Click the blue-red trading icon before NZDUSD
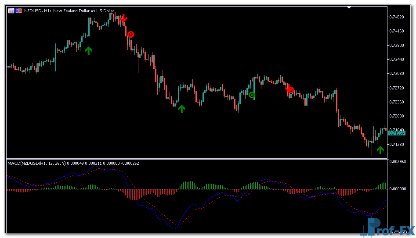This screenshot has width=416, height=238. click(18, 11)
